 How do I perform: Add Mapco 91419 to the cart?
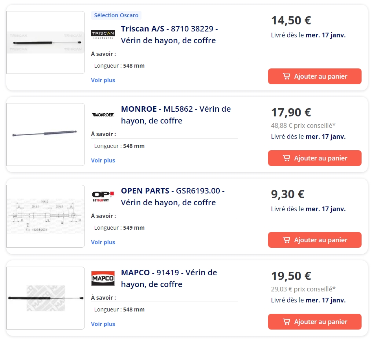(314, 322)
